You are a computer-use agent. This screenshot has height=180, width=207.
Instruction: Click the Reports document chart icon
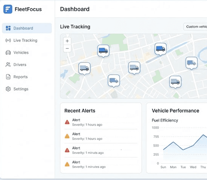(8, 77)
